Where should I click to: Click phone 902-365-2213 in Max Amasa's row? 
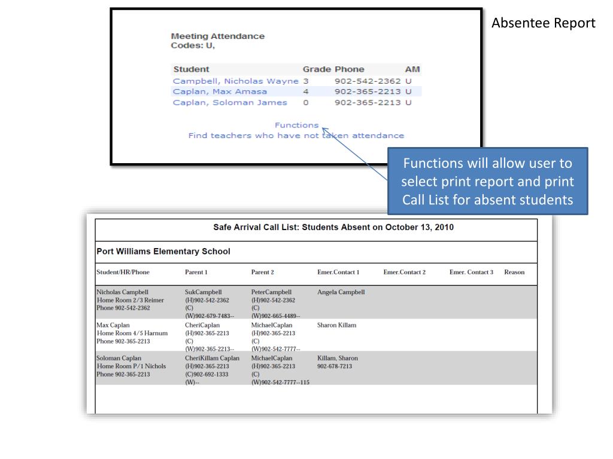(368, 91)
